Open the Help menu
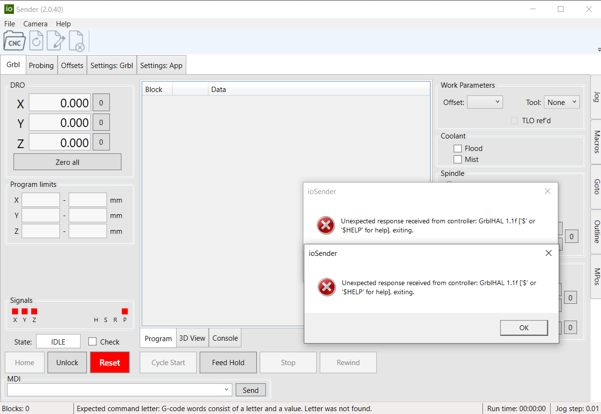 (63, 23)
